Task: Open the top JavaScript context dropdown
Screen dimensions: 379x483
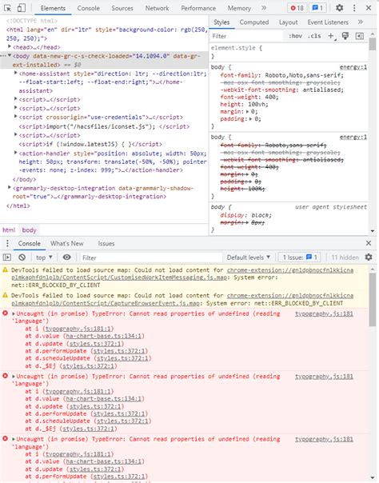Action: pos(44,257)
